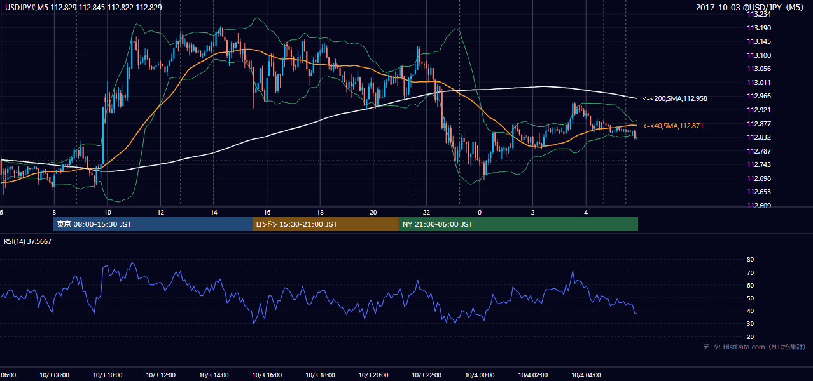The image size is (813, 381).
Task: Click RSI axis level 70
Action: click(750, 272)
